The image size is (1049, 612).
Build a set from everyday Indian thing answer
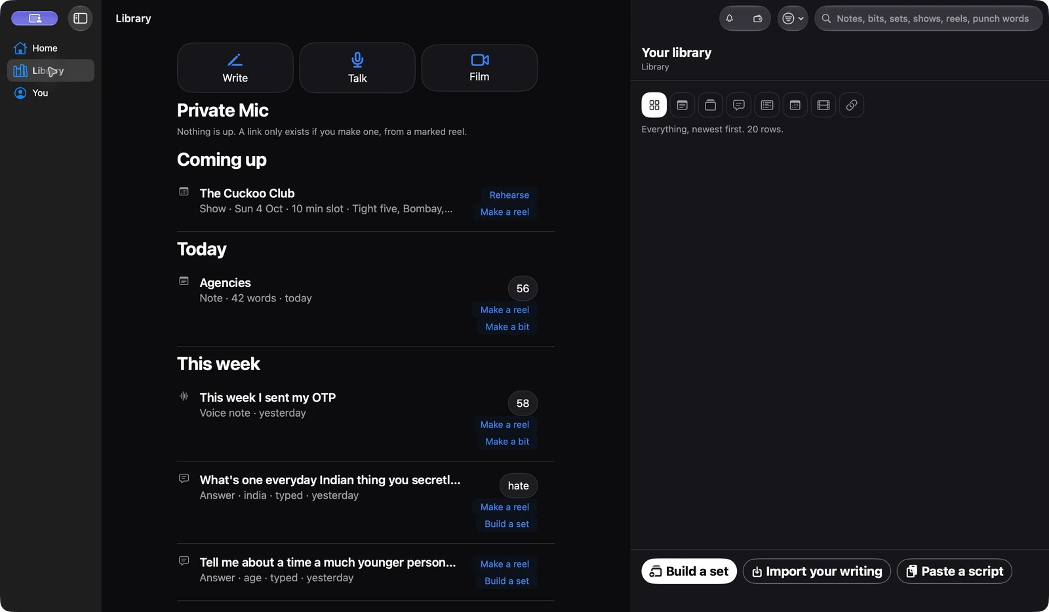(506, 524)
